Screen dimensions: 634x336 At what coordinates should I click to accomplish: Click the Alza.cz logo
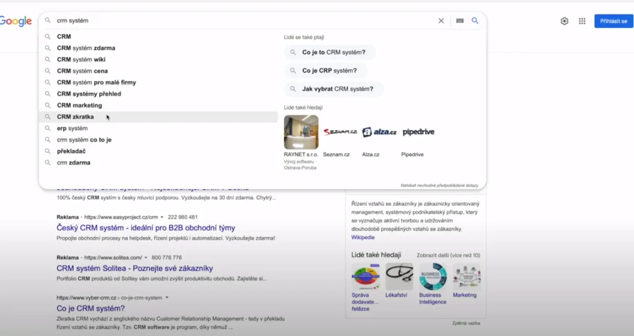380,132
